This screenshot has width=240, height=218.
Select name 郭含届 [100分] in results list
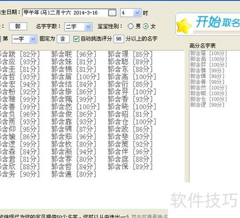point(75,77)
